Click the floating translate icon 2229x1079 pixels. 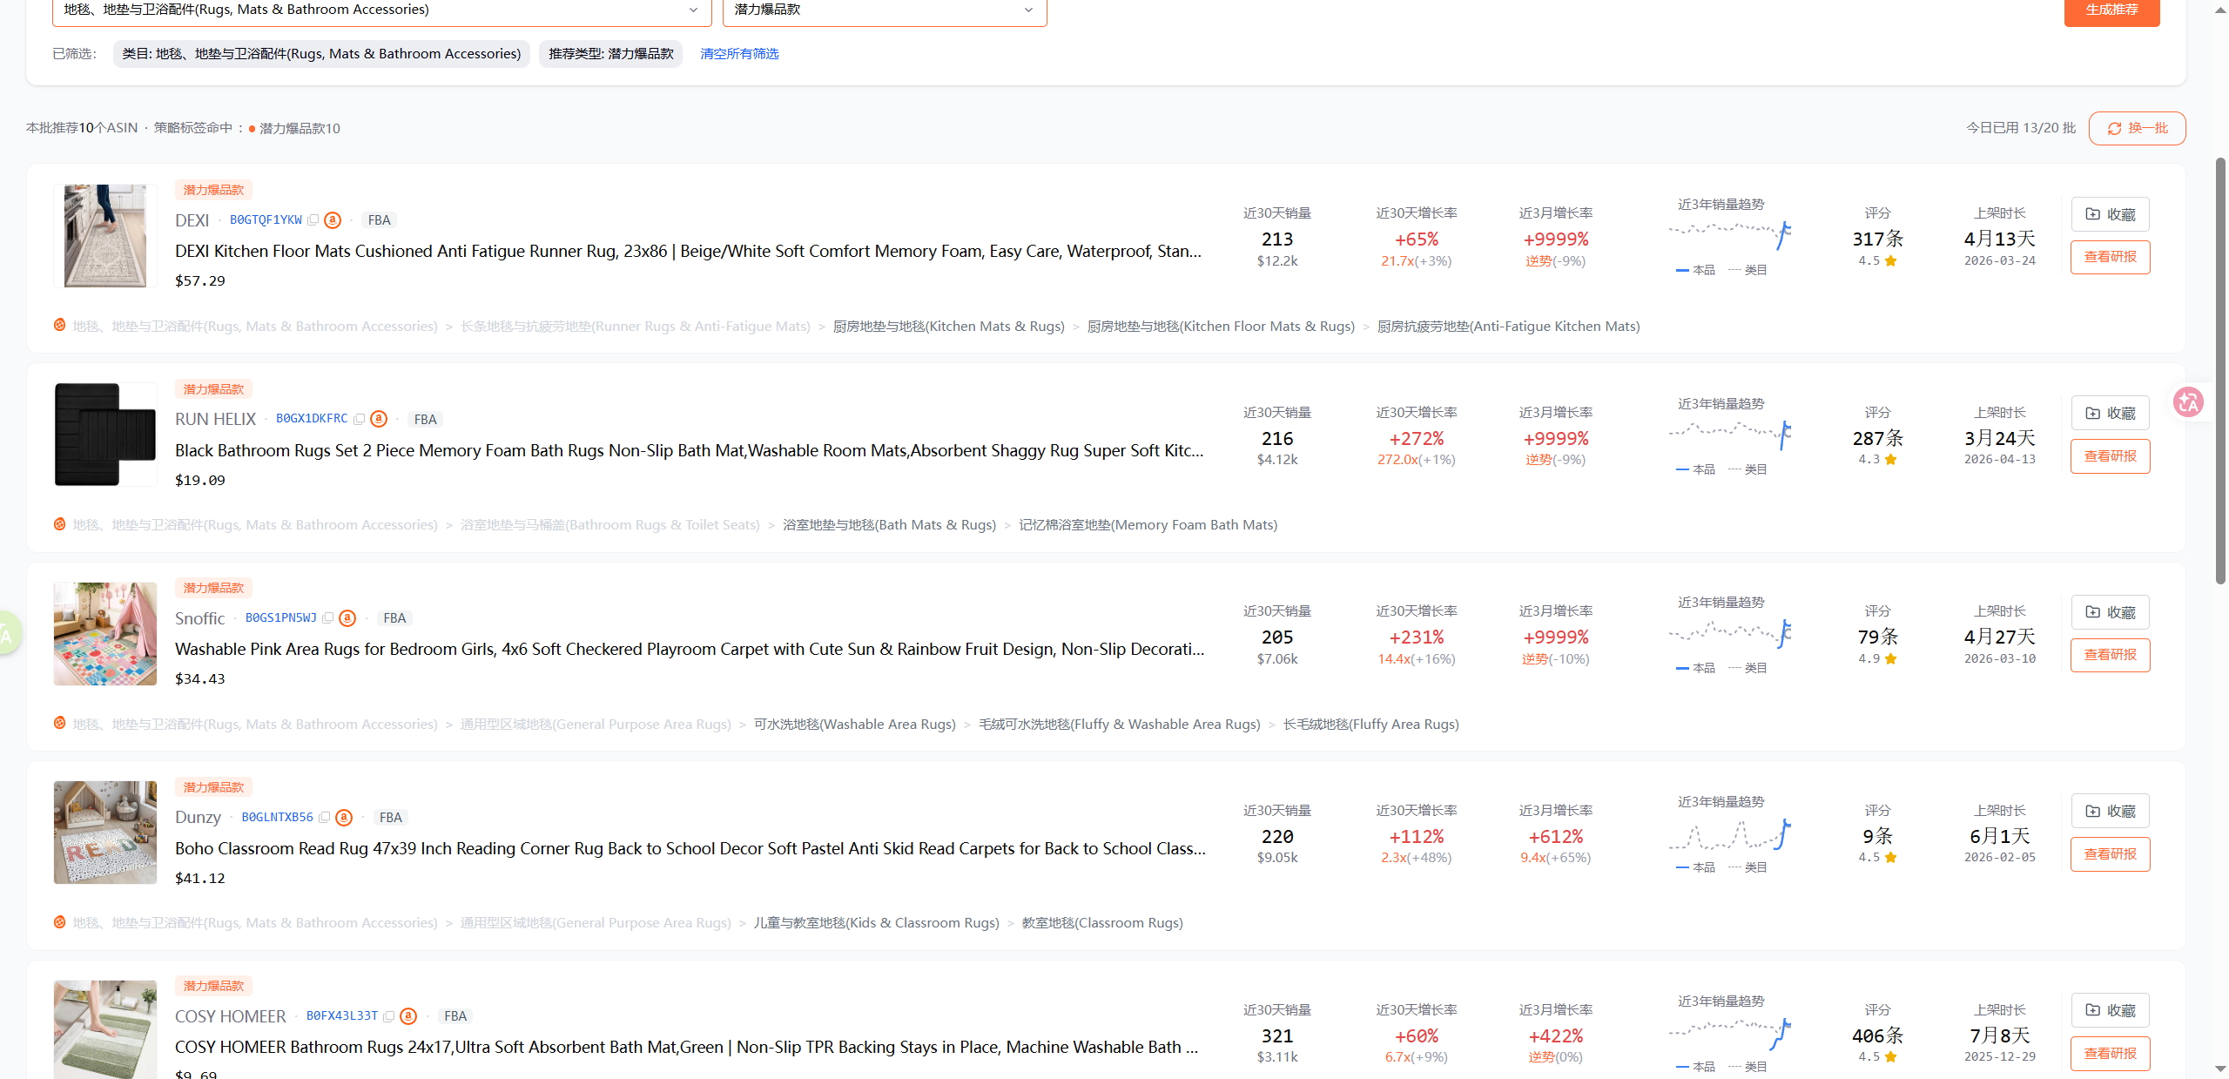click(x=2188, y=402)
